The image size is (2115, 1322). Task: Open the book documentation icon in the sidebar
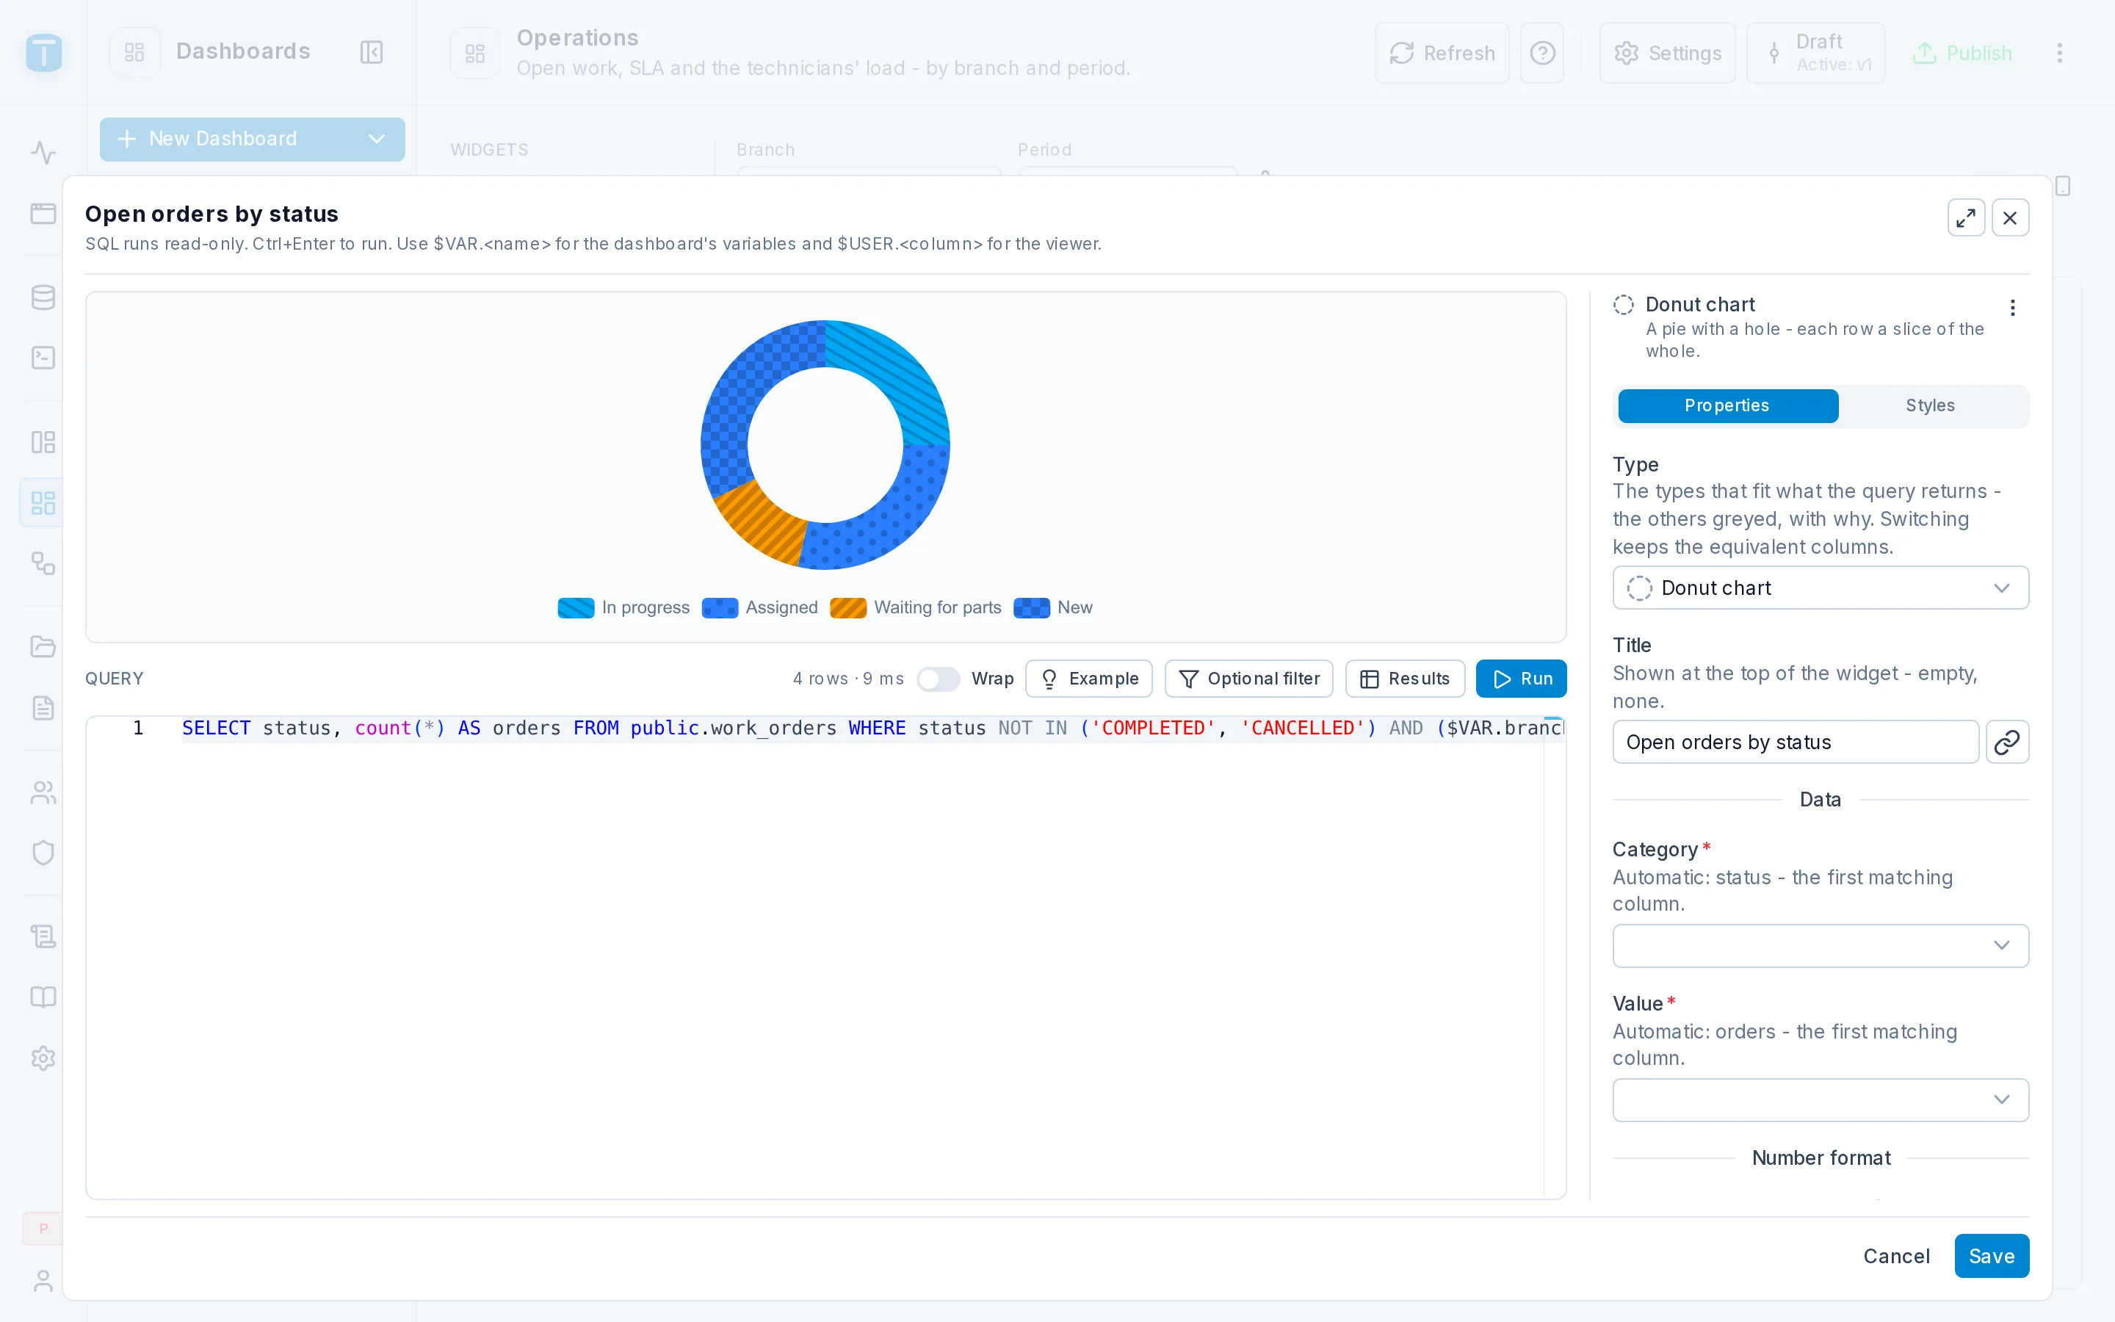tap(43, 997)
